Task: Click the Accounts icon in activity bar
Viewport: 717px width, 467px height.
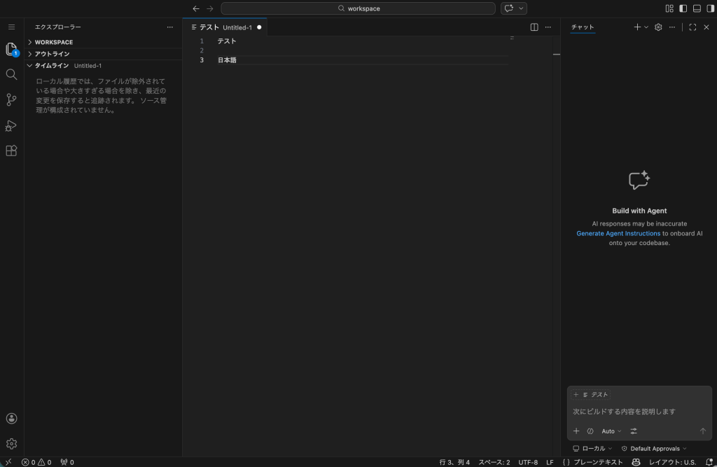Action: click(x=11, y=418)
